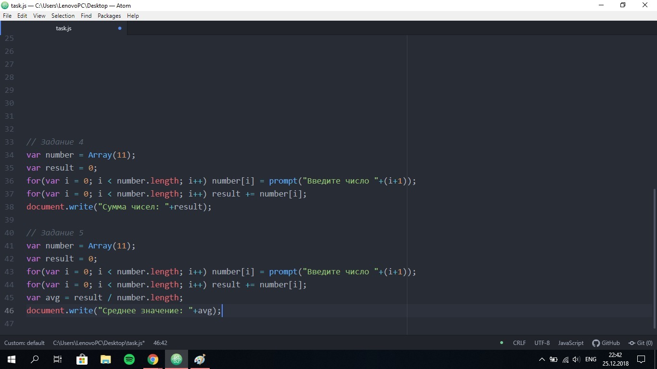Select JavaScript grammar selector
The width and height of the screenshot is (657, 369).
click(x=570, y=343)
